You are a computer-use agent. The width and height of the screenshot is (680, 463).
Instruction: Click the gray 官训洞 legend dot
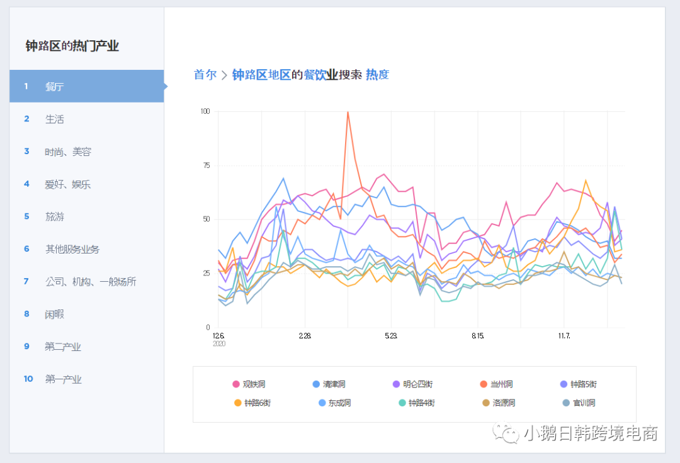click(x=565, y=403)
